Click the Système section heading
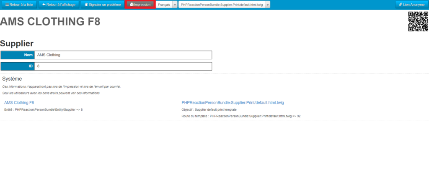Viewport: 429px width, 193px height. point(12,79)
